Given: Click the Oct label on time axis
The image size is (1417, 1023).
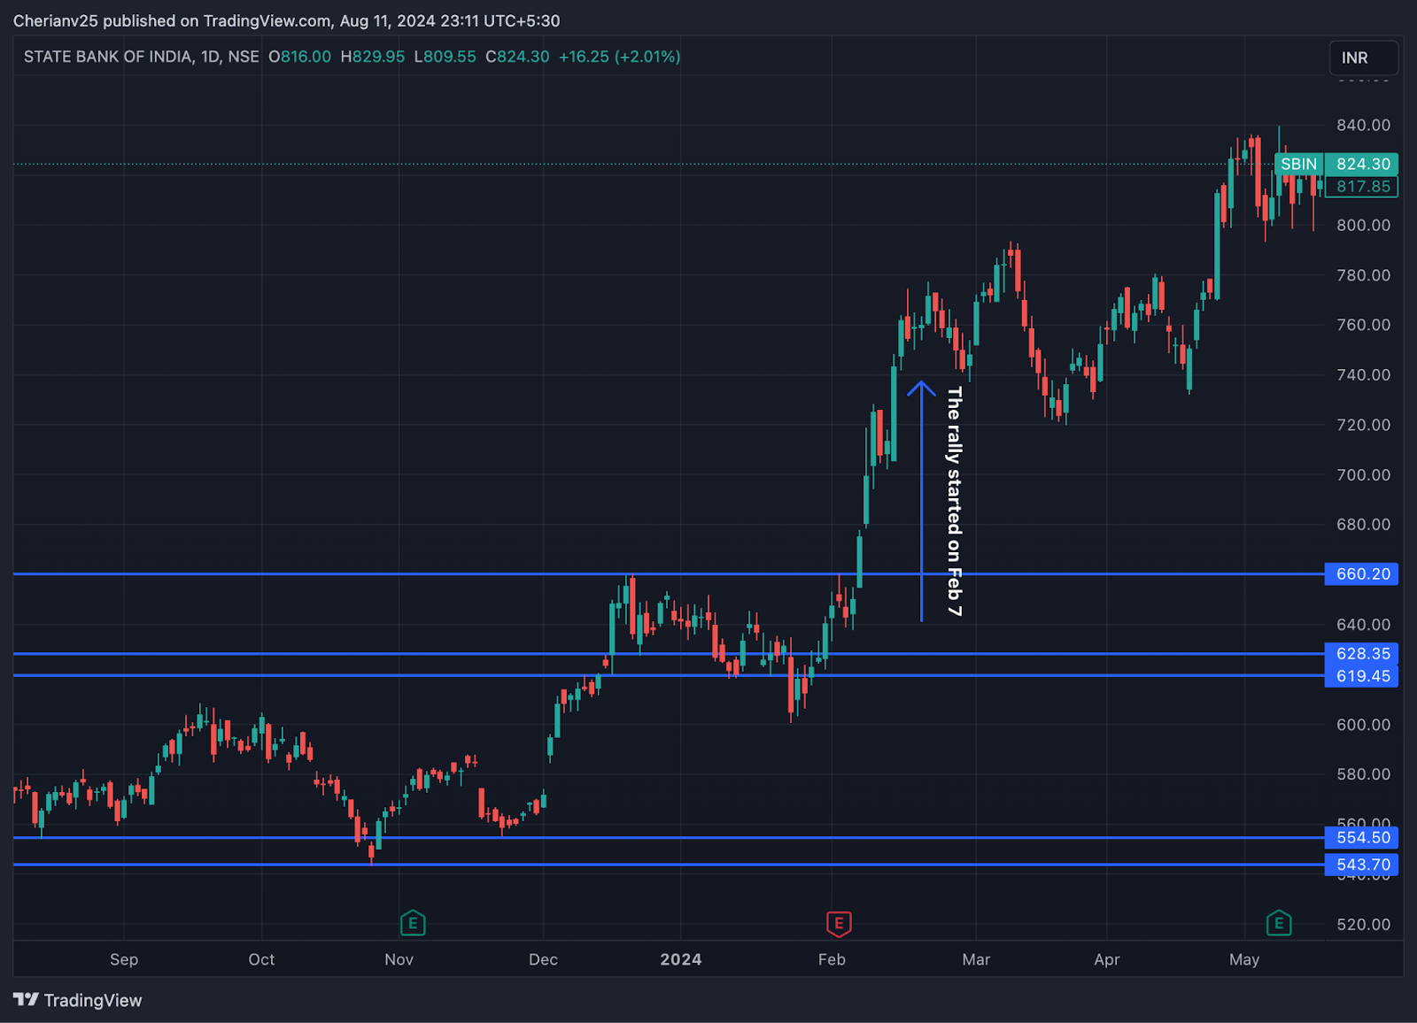Looking at the screenshot, I should (261, 959).
